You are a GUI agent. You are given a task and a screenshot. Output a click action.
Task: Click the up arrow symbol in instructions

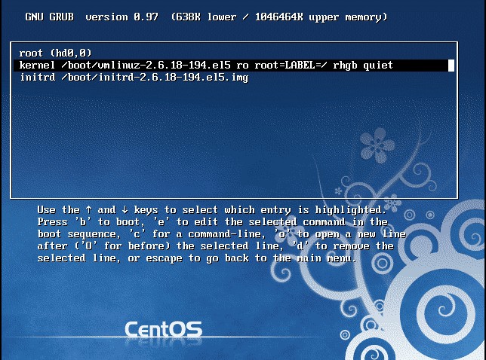[88, 209]
